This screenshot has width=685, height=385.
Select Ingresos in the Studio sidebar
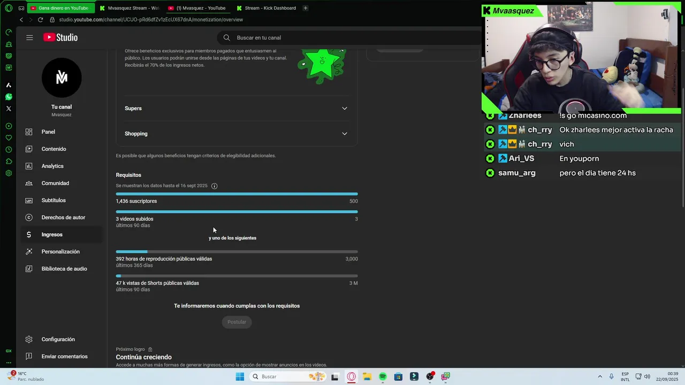[x=62, y=234]
